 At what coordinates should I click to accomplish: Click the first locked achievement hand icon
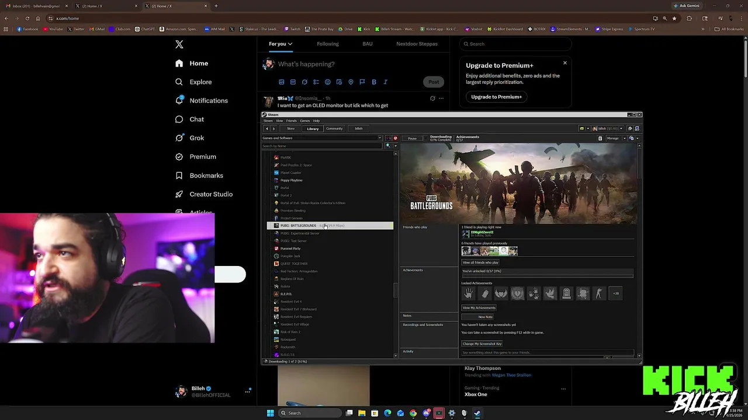coord(468,293)
